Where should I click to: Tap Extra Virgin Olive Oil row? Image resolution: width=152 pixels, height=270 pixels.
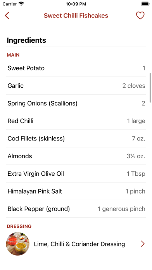(x=76, y=174)
